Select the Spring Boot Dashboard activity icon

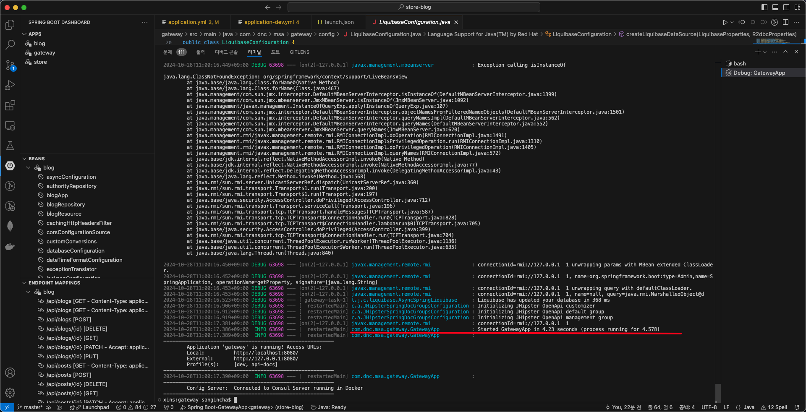pyautogui.click(x=10, y=166)
